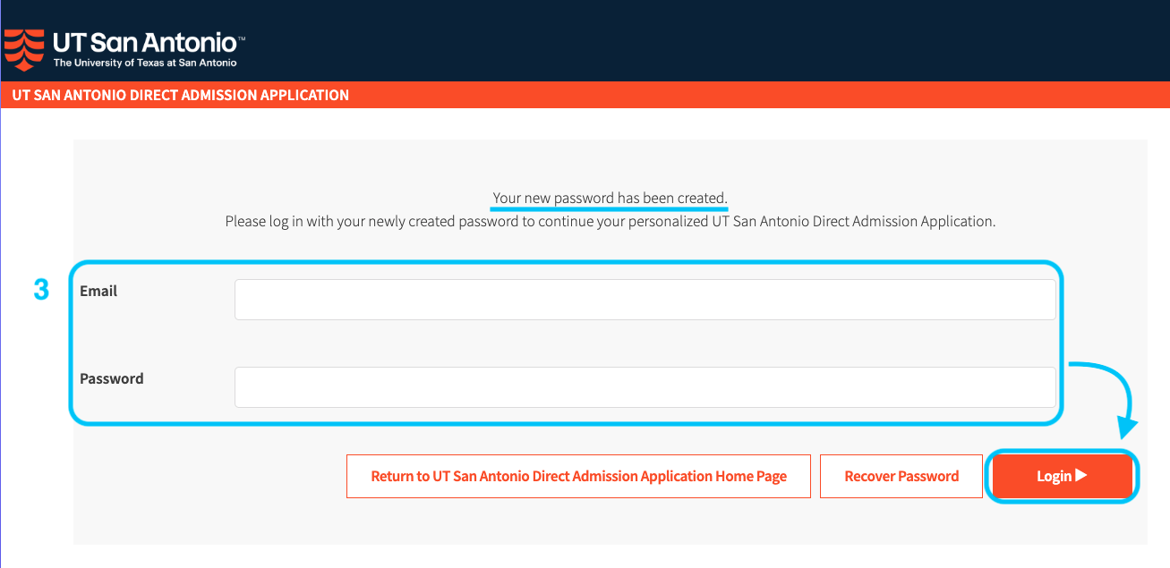This screenshot has height=568, width=1170.
Task: Click the arrow icon on the Login button
Action: pos(1080,476)
